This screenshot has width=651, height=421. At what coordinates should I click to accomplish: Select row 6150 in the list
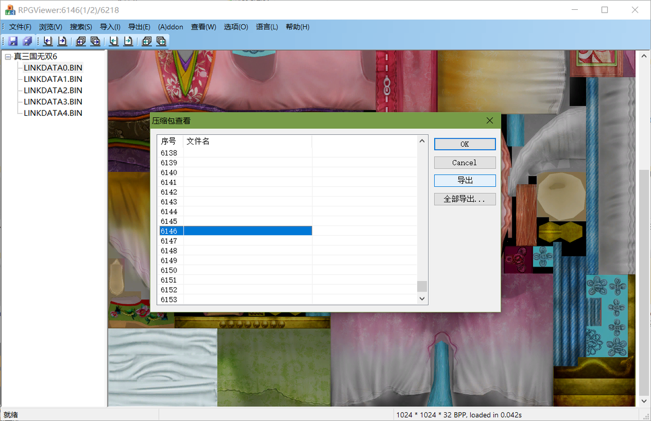point(288,270)
